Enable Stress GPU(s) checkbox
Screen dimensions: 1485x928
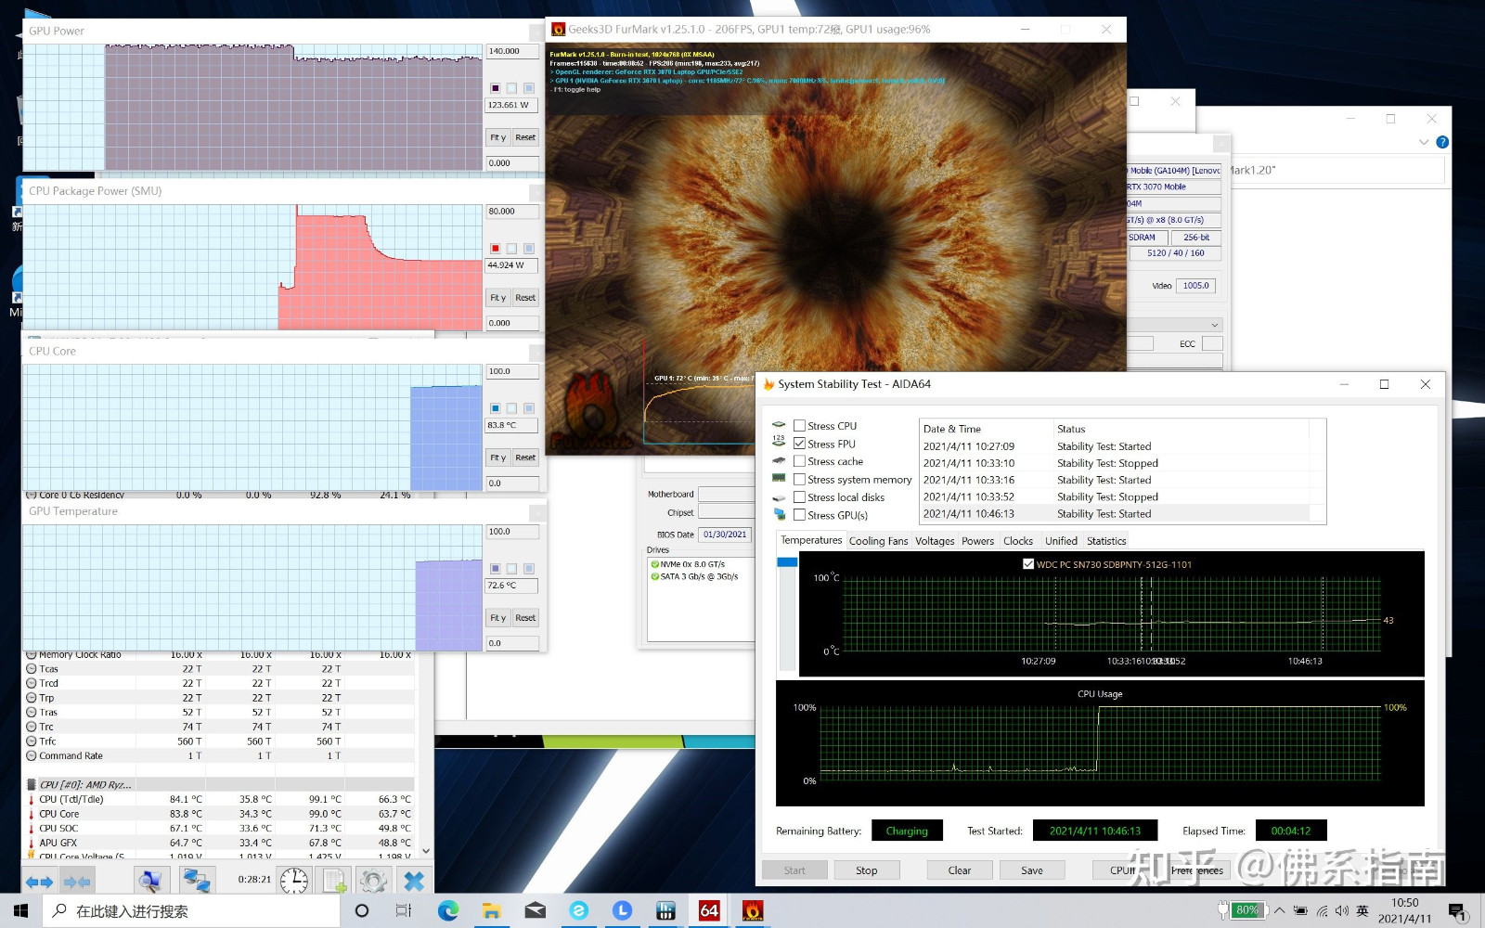tap(799, 514)
